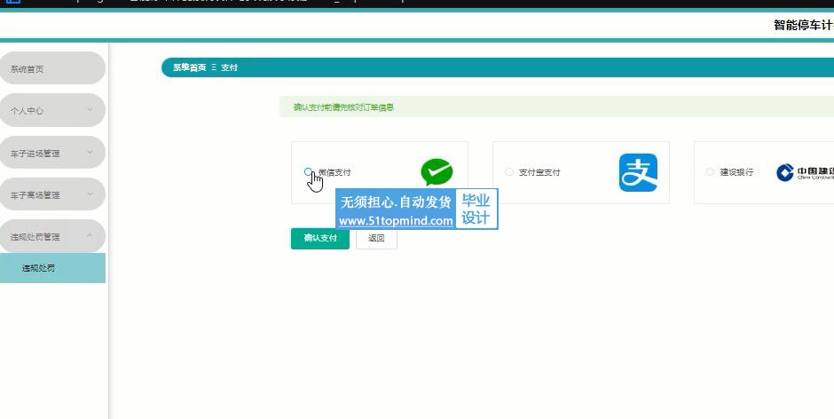This screenshot has width=834, height=419.
Task: Collapse the 违规处罚管理 menu chevron
Action: click(90, 235)
